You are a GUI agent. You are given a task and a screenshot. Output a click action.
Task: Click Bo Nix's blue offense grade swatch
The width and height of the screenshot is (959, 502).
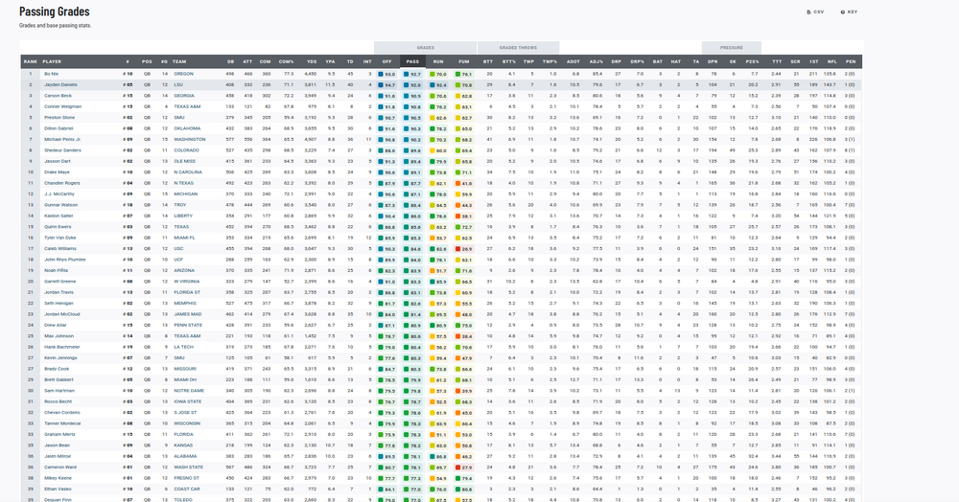tap(382, 73)
